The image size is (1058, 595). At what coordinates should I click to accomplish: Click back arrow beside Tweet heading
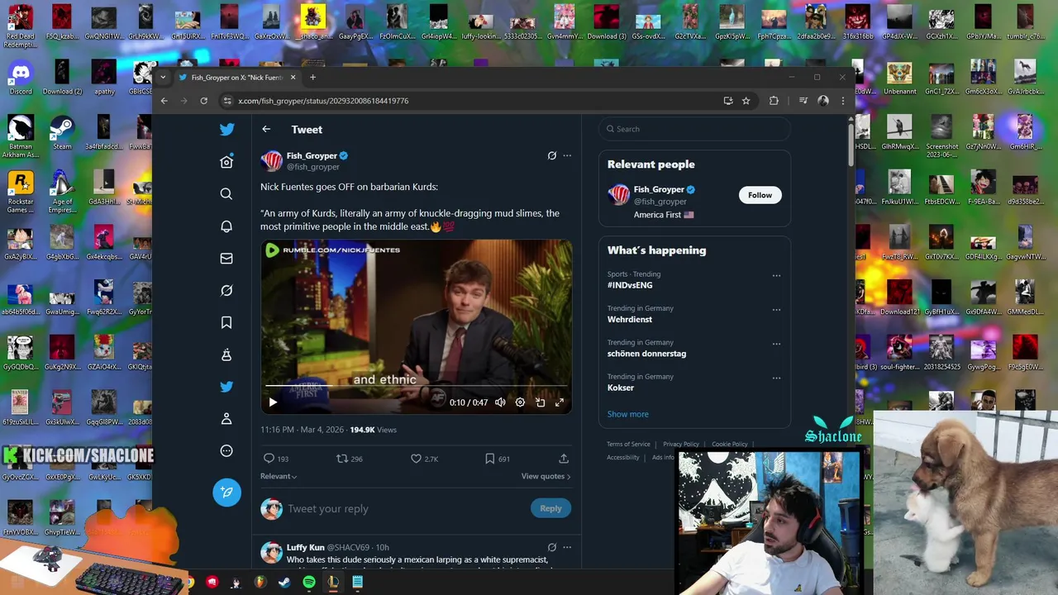point(266,129)
